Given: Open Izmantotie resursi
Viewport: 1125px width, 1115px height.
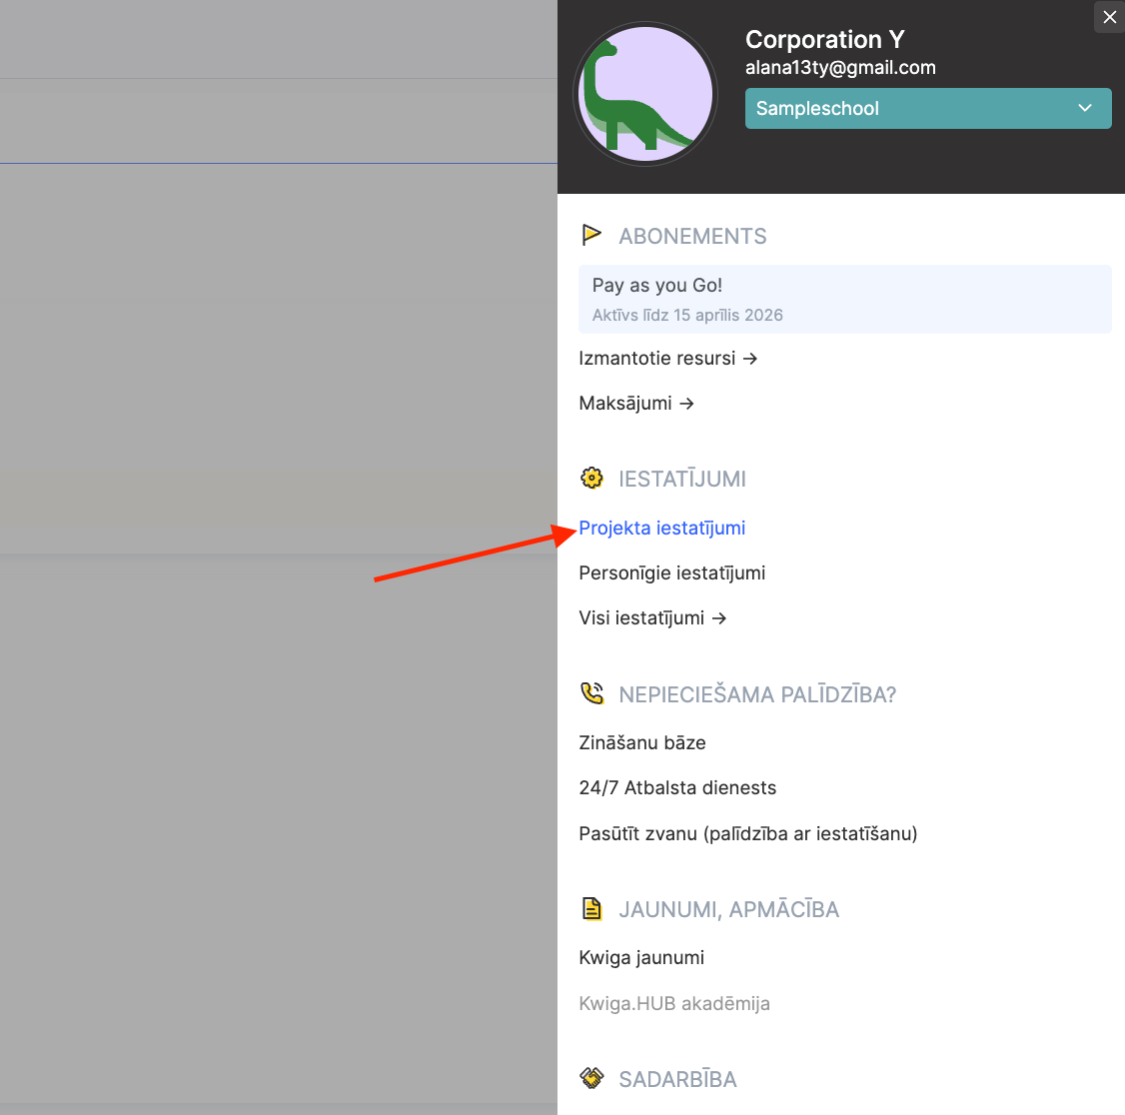Looking at the screenshot, I should point(668,358).
